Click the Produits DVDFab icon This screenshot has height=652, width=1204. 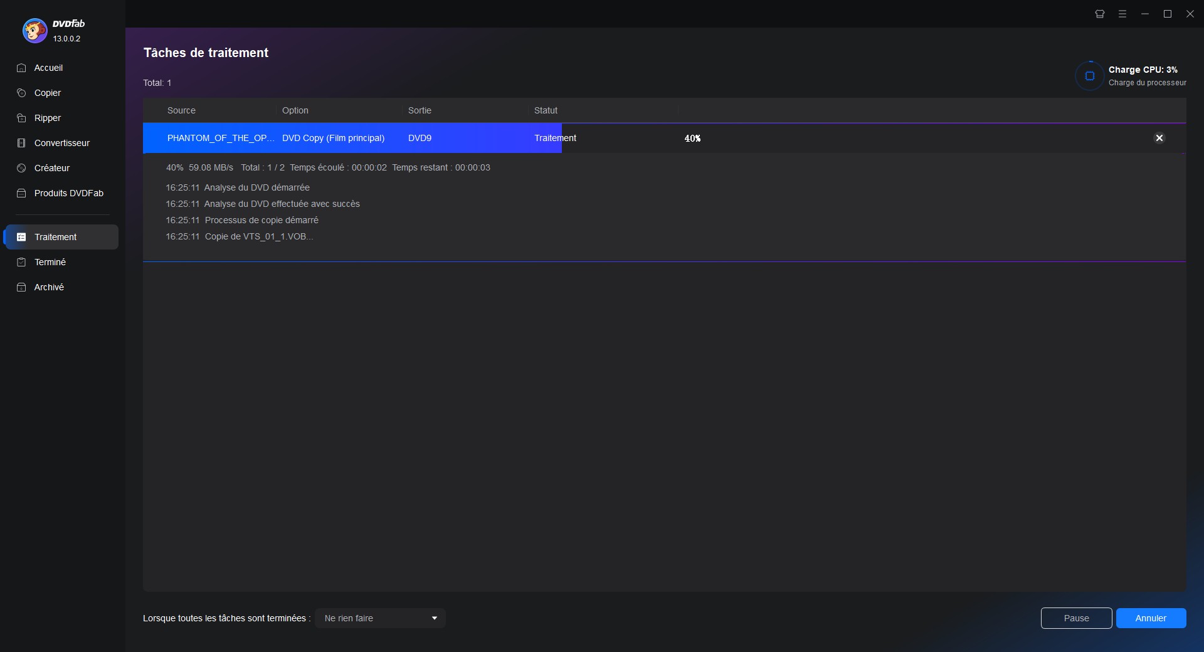(x=21, y=193)
